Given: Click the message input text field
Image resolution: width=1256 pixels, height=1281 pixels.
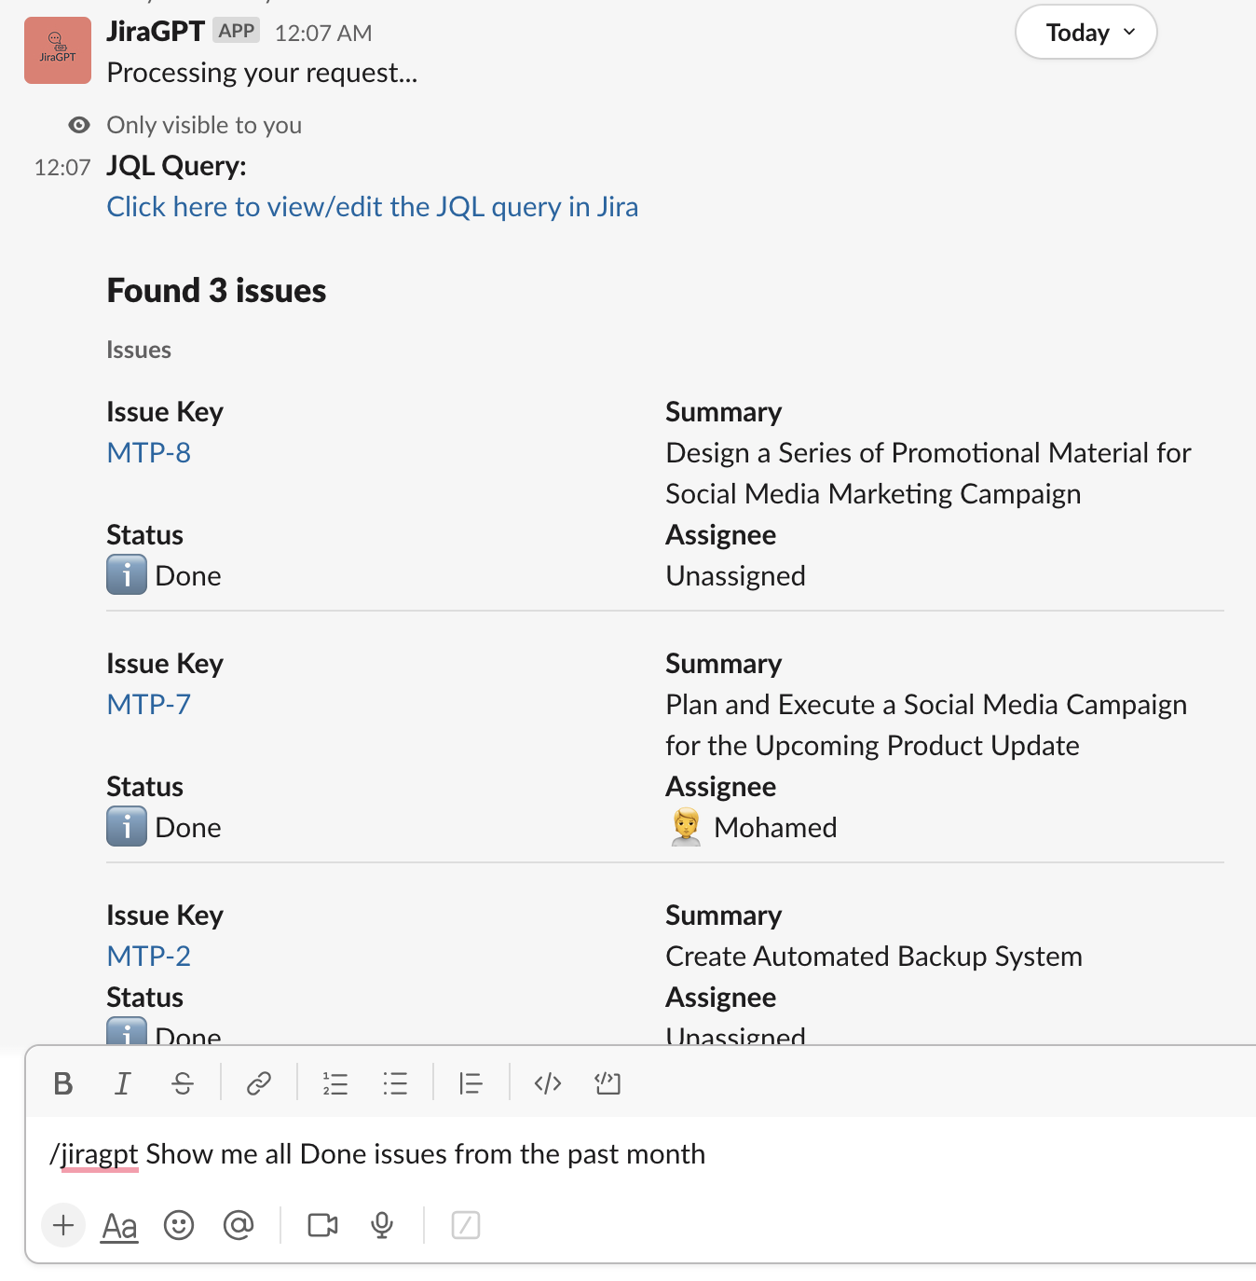Looking at the screenshot, I should coord(643,1154).
